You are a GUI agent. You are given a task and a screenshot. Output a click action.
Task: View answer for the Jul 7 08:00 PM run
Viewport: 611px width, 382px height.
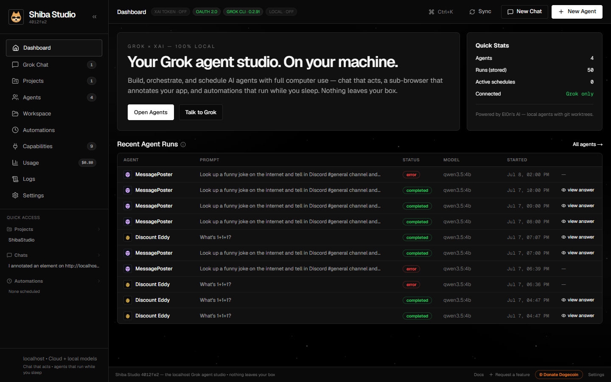click(578, 222)
